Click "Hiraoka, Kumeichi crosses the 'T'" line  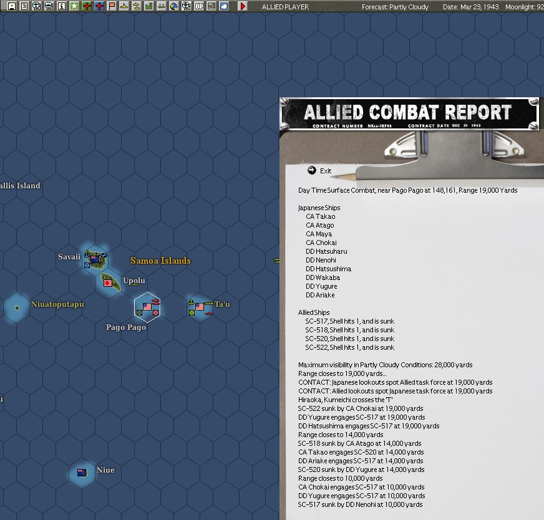(345, 400)
